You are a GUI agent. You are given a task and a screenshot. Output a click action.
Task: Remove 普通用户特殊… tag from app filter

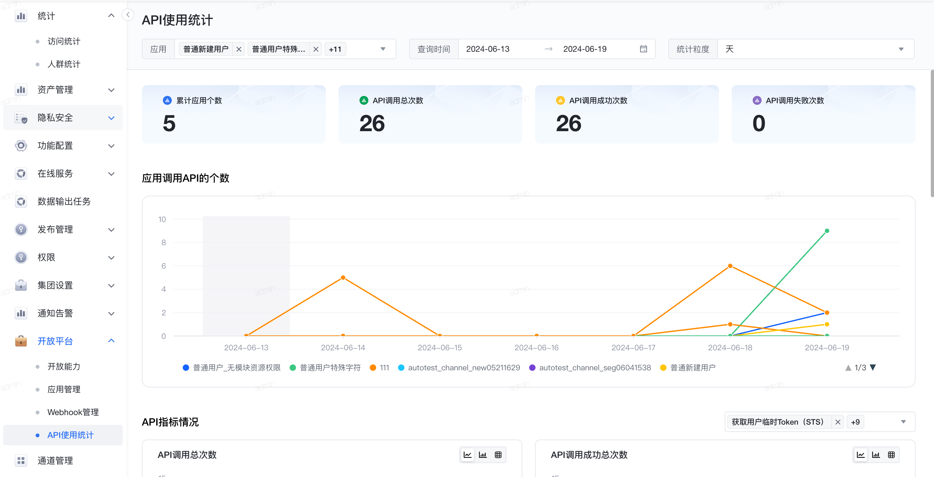316,49
